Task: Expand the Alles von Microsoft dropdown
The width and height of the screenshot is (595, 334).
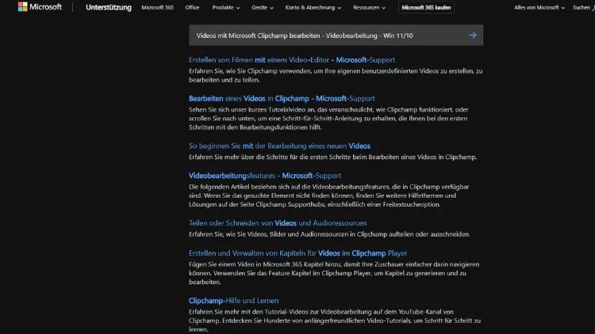Action: point(539,7)
